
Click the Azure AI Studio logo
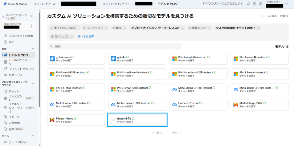click(x=4, y=4)
